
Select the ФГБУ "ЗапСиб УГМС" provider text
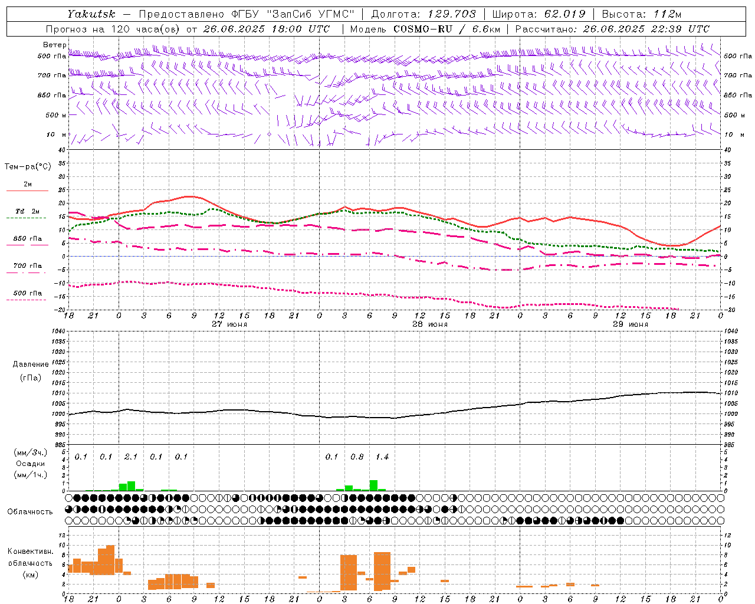click(x=294, y=14)
